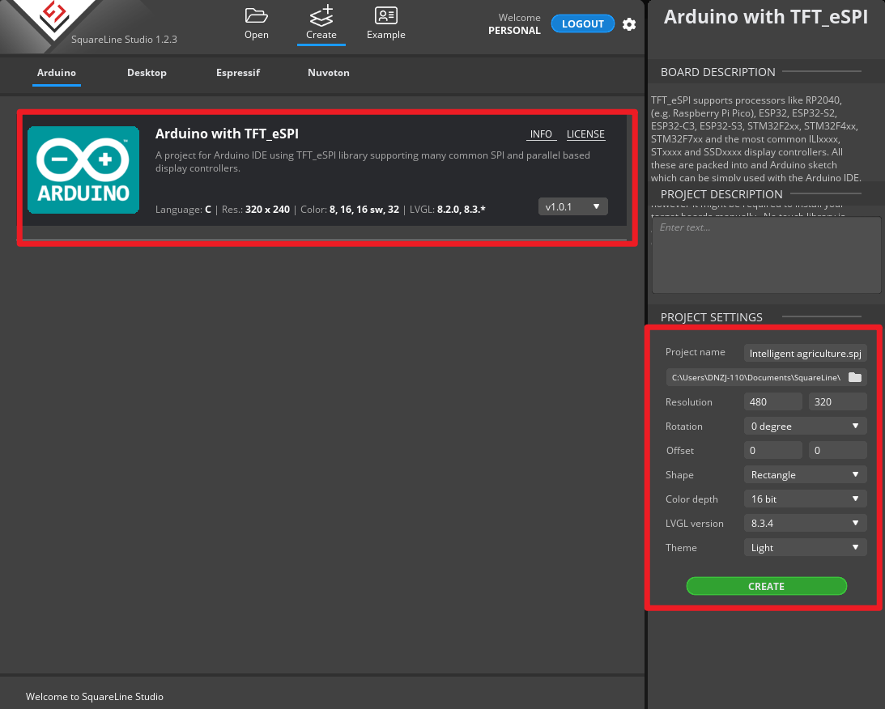
Task: Click the LVGL: 8.2.0, 8.3.* text
Action: pyautogui.click(x=448, y=210)
